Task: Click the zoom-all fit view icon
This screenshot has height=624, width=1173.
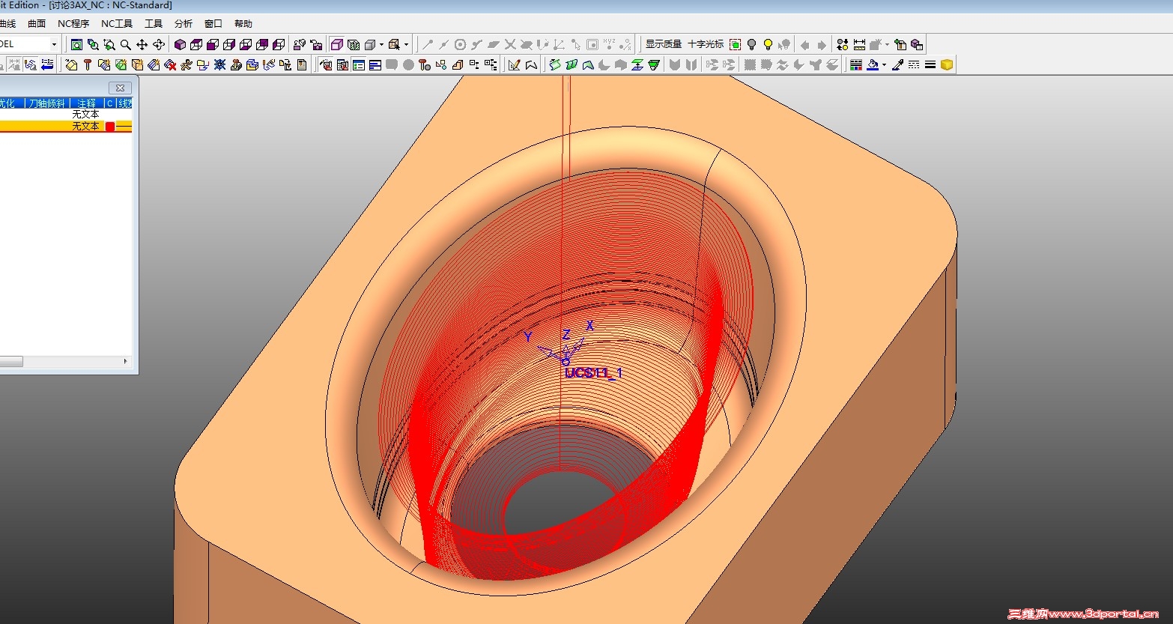Action: [76, 45]
